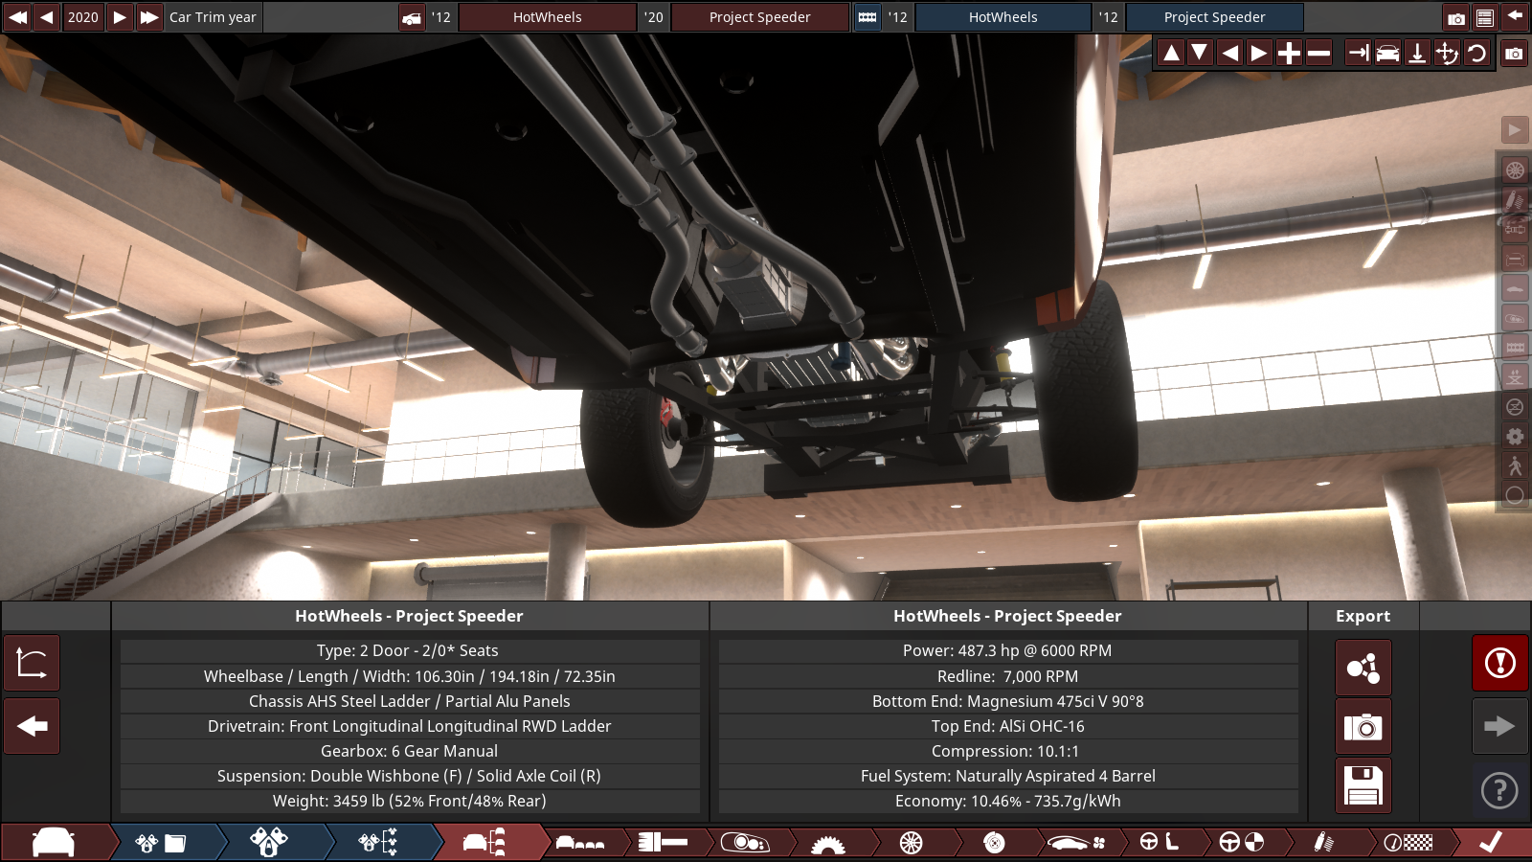Zoom in with the plus button
The image size is (1532, 862).
[x=1290, y=54]
